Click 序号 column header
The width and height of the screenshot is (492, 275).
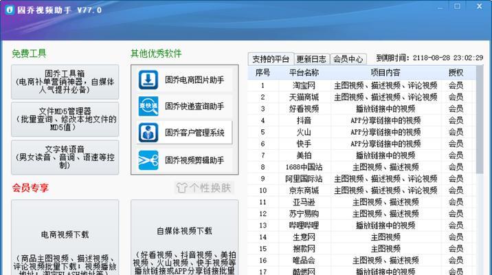263,73
